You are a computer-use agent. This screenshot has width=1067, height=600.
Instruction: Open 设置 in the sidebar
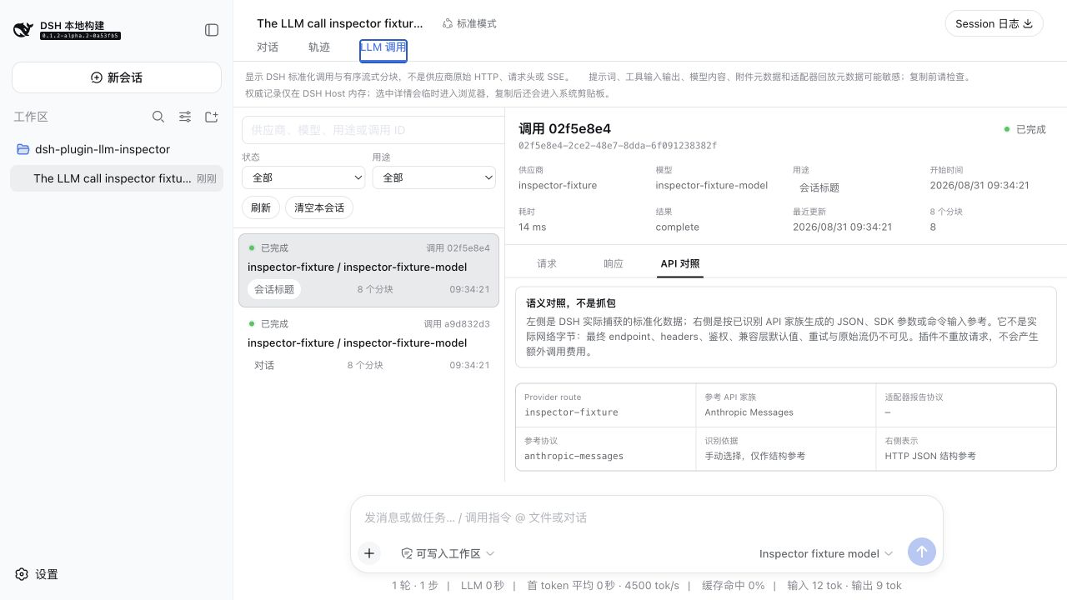(37, 574)
